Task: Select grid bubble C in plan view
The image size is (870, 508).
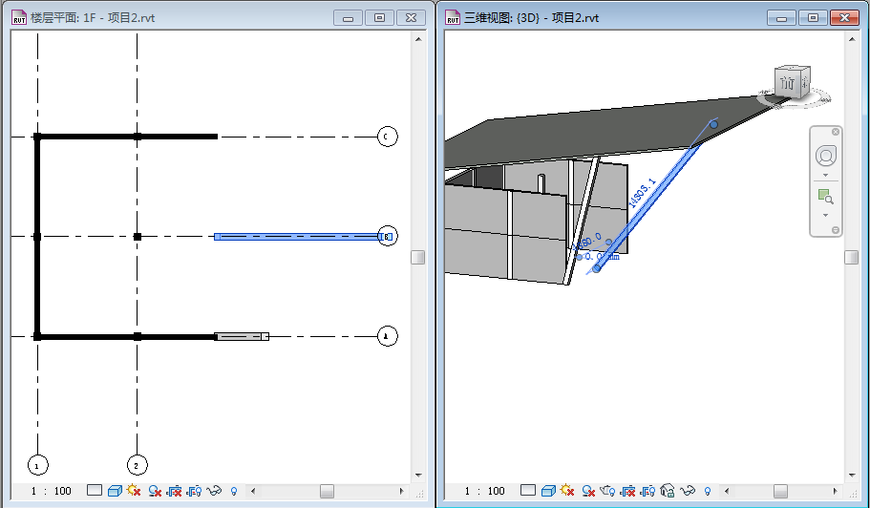Action: pyautogui.click(x=388, y=137)
